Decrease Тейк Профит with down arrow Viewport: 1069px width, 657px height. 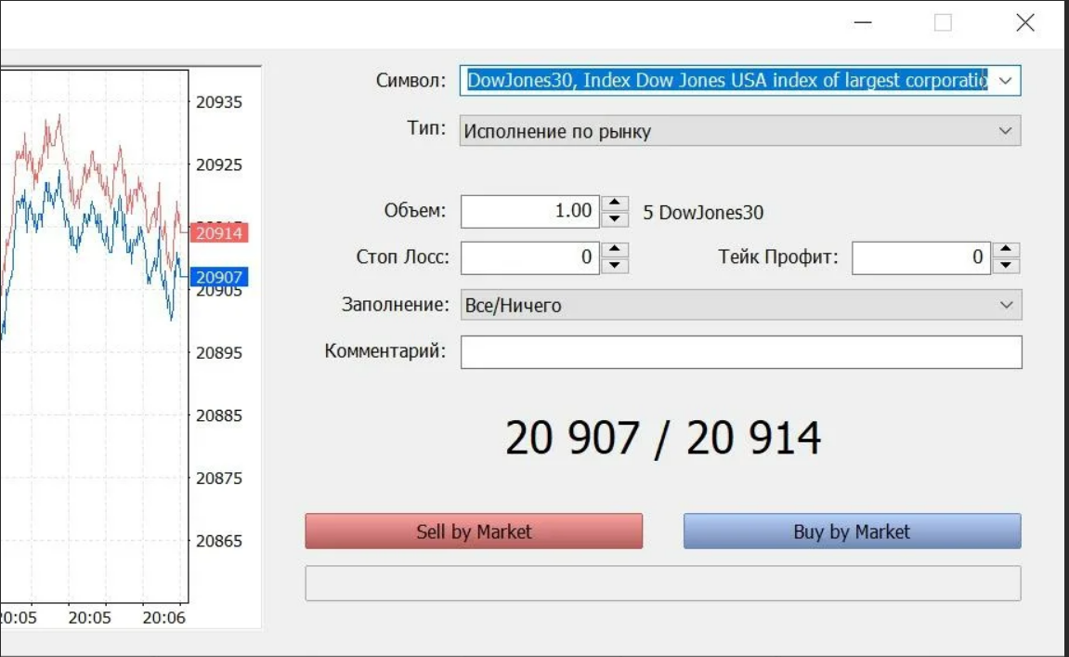[1006, 266]
